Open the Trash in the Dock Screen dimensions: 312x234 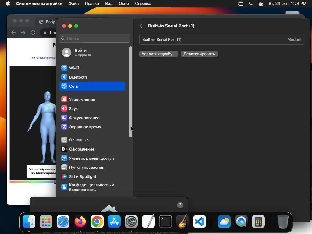(283, 222)
